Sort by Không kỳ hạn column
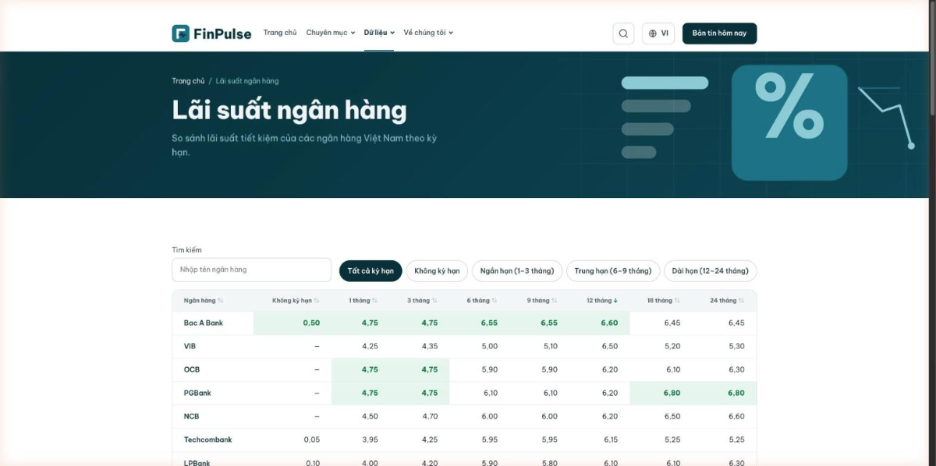The height and width of the screenshot is (466, 936). click(296, 301)
